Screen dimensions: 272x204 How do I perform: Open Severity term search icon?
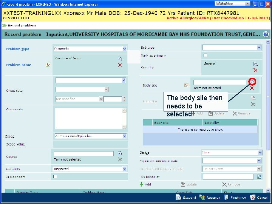tap(255, 64)
